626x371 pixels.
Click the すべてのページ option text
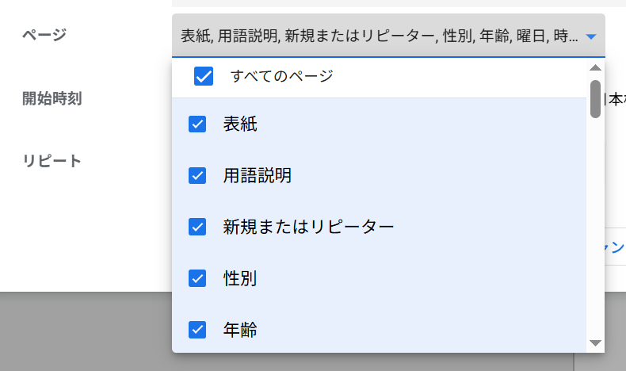click(281, 76)
